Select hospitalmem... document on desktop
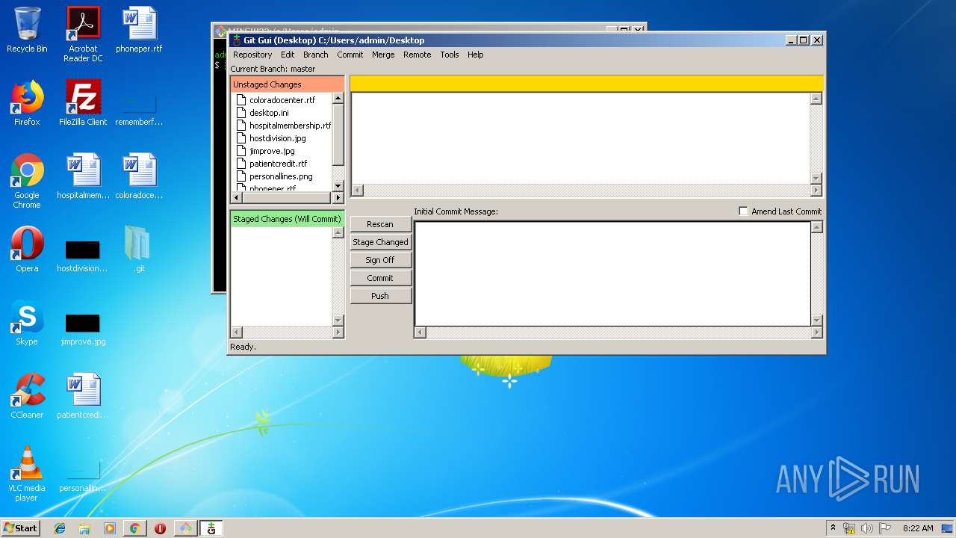This screenshot has height=538, width=956. click(x=83, y=176)
